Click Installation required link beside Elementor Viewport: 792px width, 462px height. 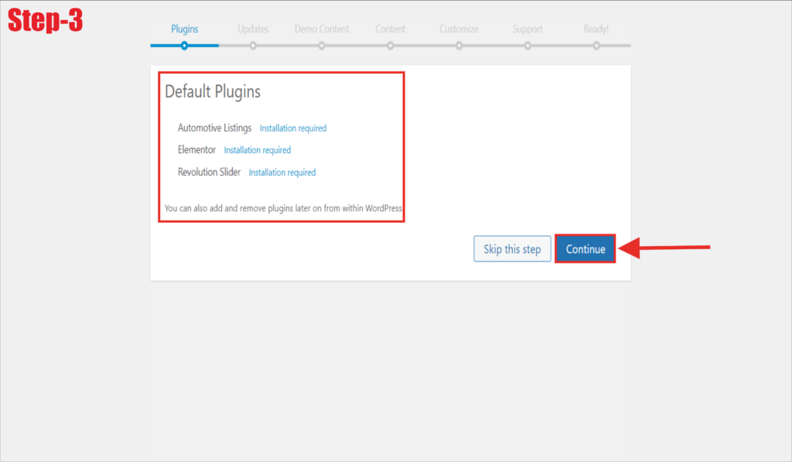click(257, 150)
